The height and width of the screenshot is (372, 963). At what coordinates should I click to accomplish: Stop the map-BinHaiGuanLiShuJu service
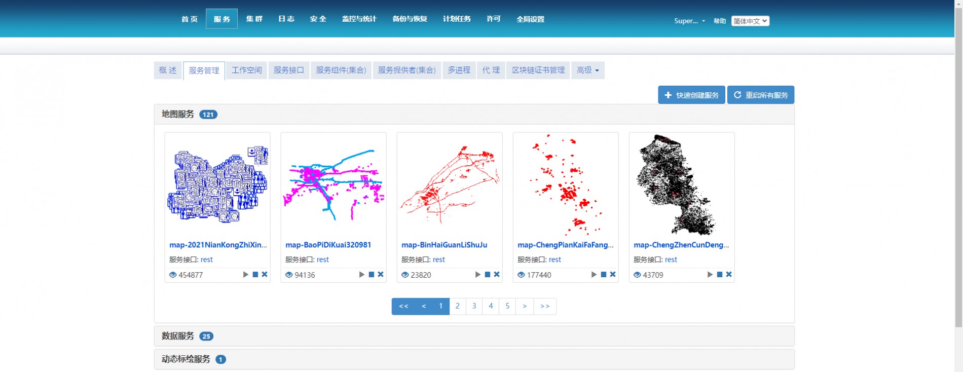(488, 275)
